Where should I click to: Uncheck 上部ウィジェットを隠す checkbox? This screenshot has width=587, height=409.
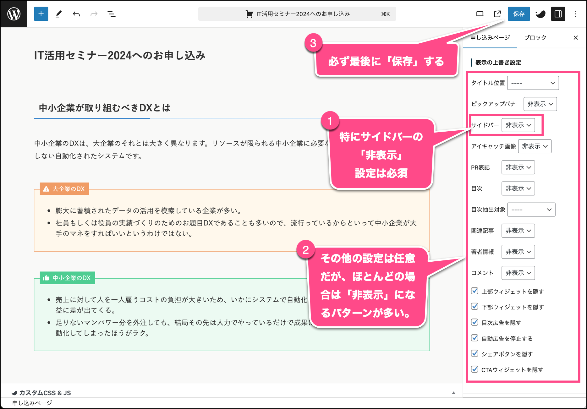[x=475, y=291]
